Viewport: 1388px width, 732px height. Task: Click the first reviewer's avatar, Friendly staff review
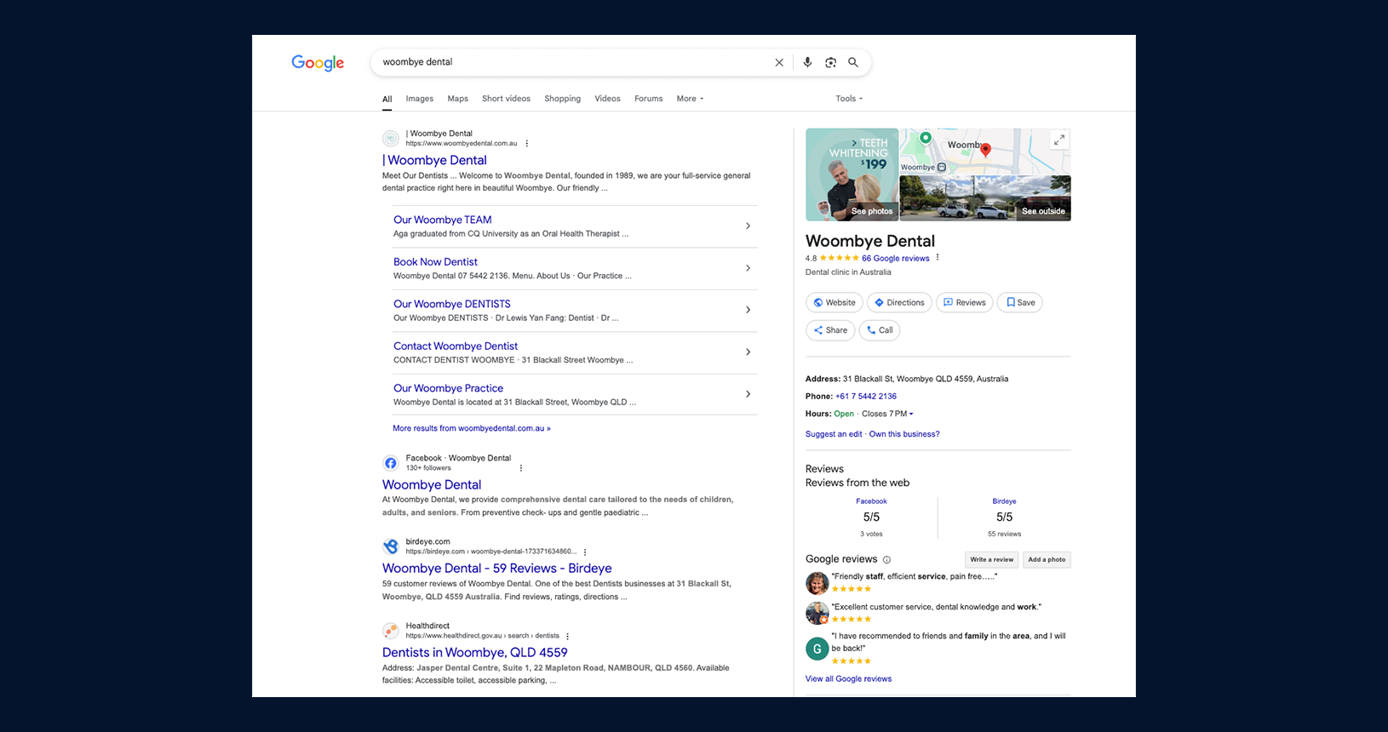click(817, 583)
